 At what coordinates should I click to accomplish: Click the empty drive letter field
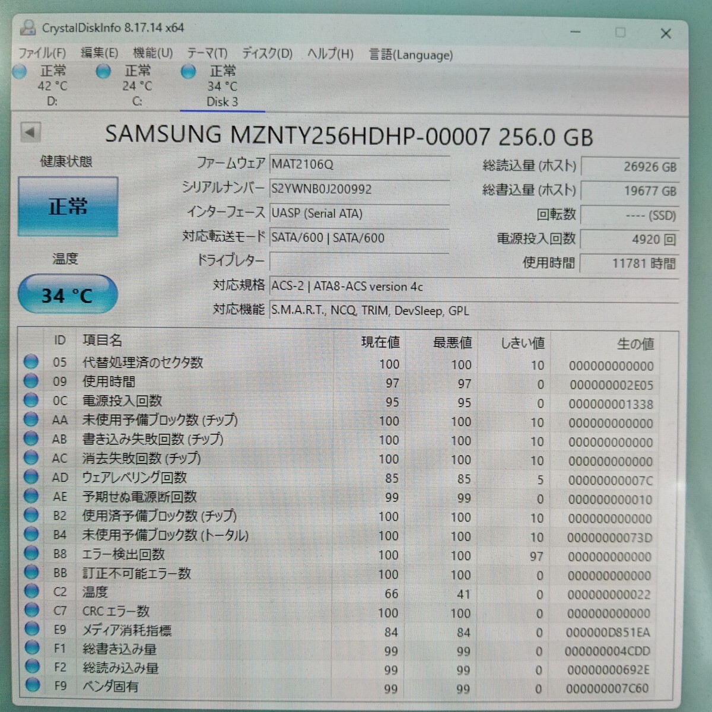coord(359,261)
